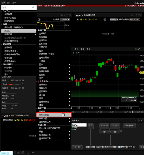Viewport: 144px width, 155px height.
Task: Click the plus icon beside 七月 25 17
Action: (105, 20)
